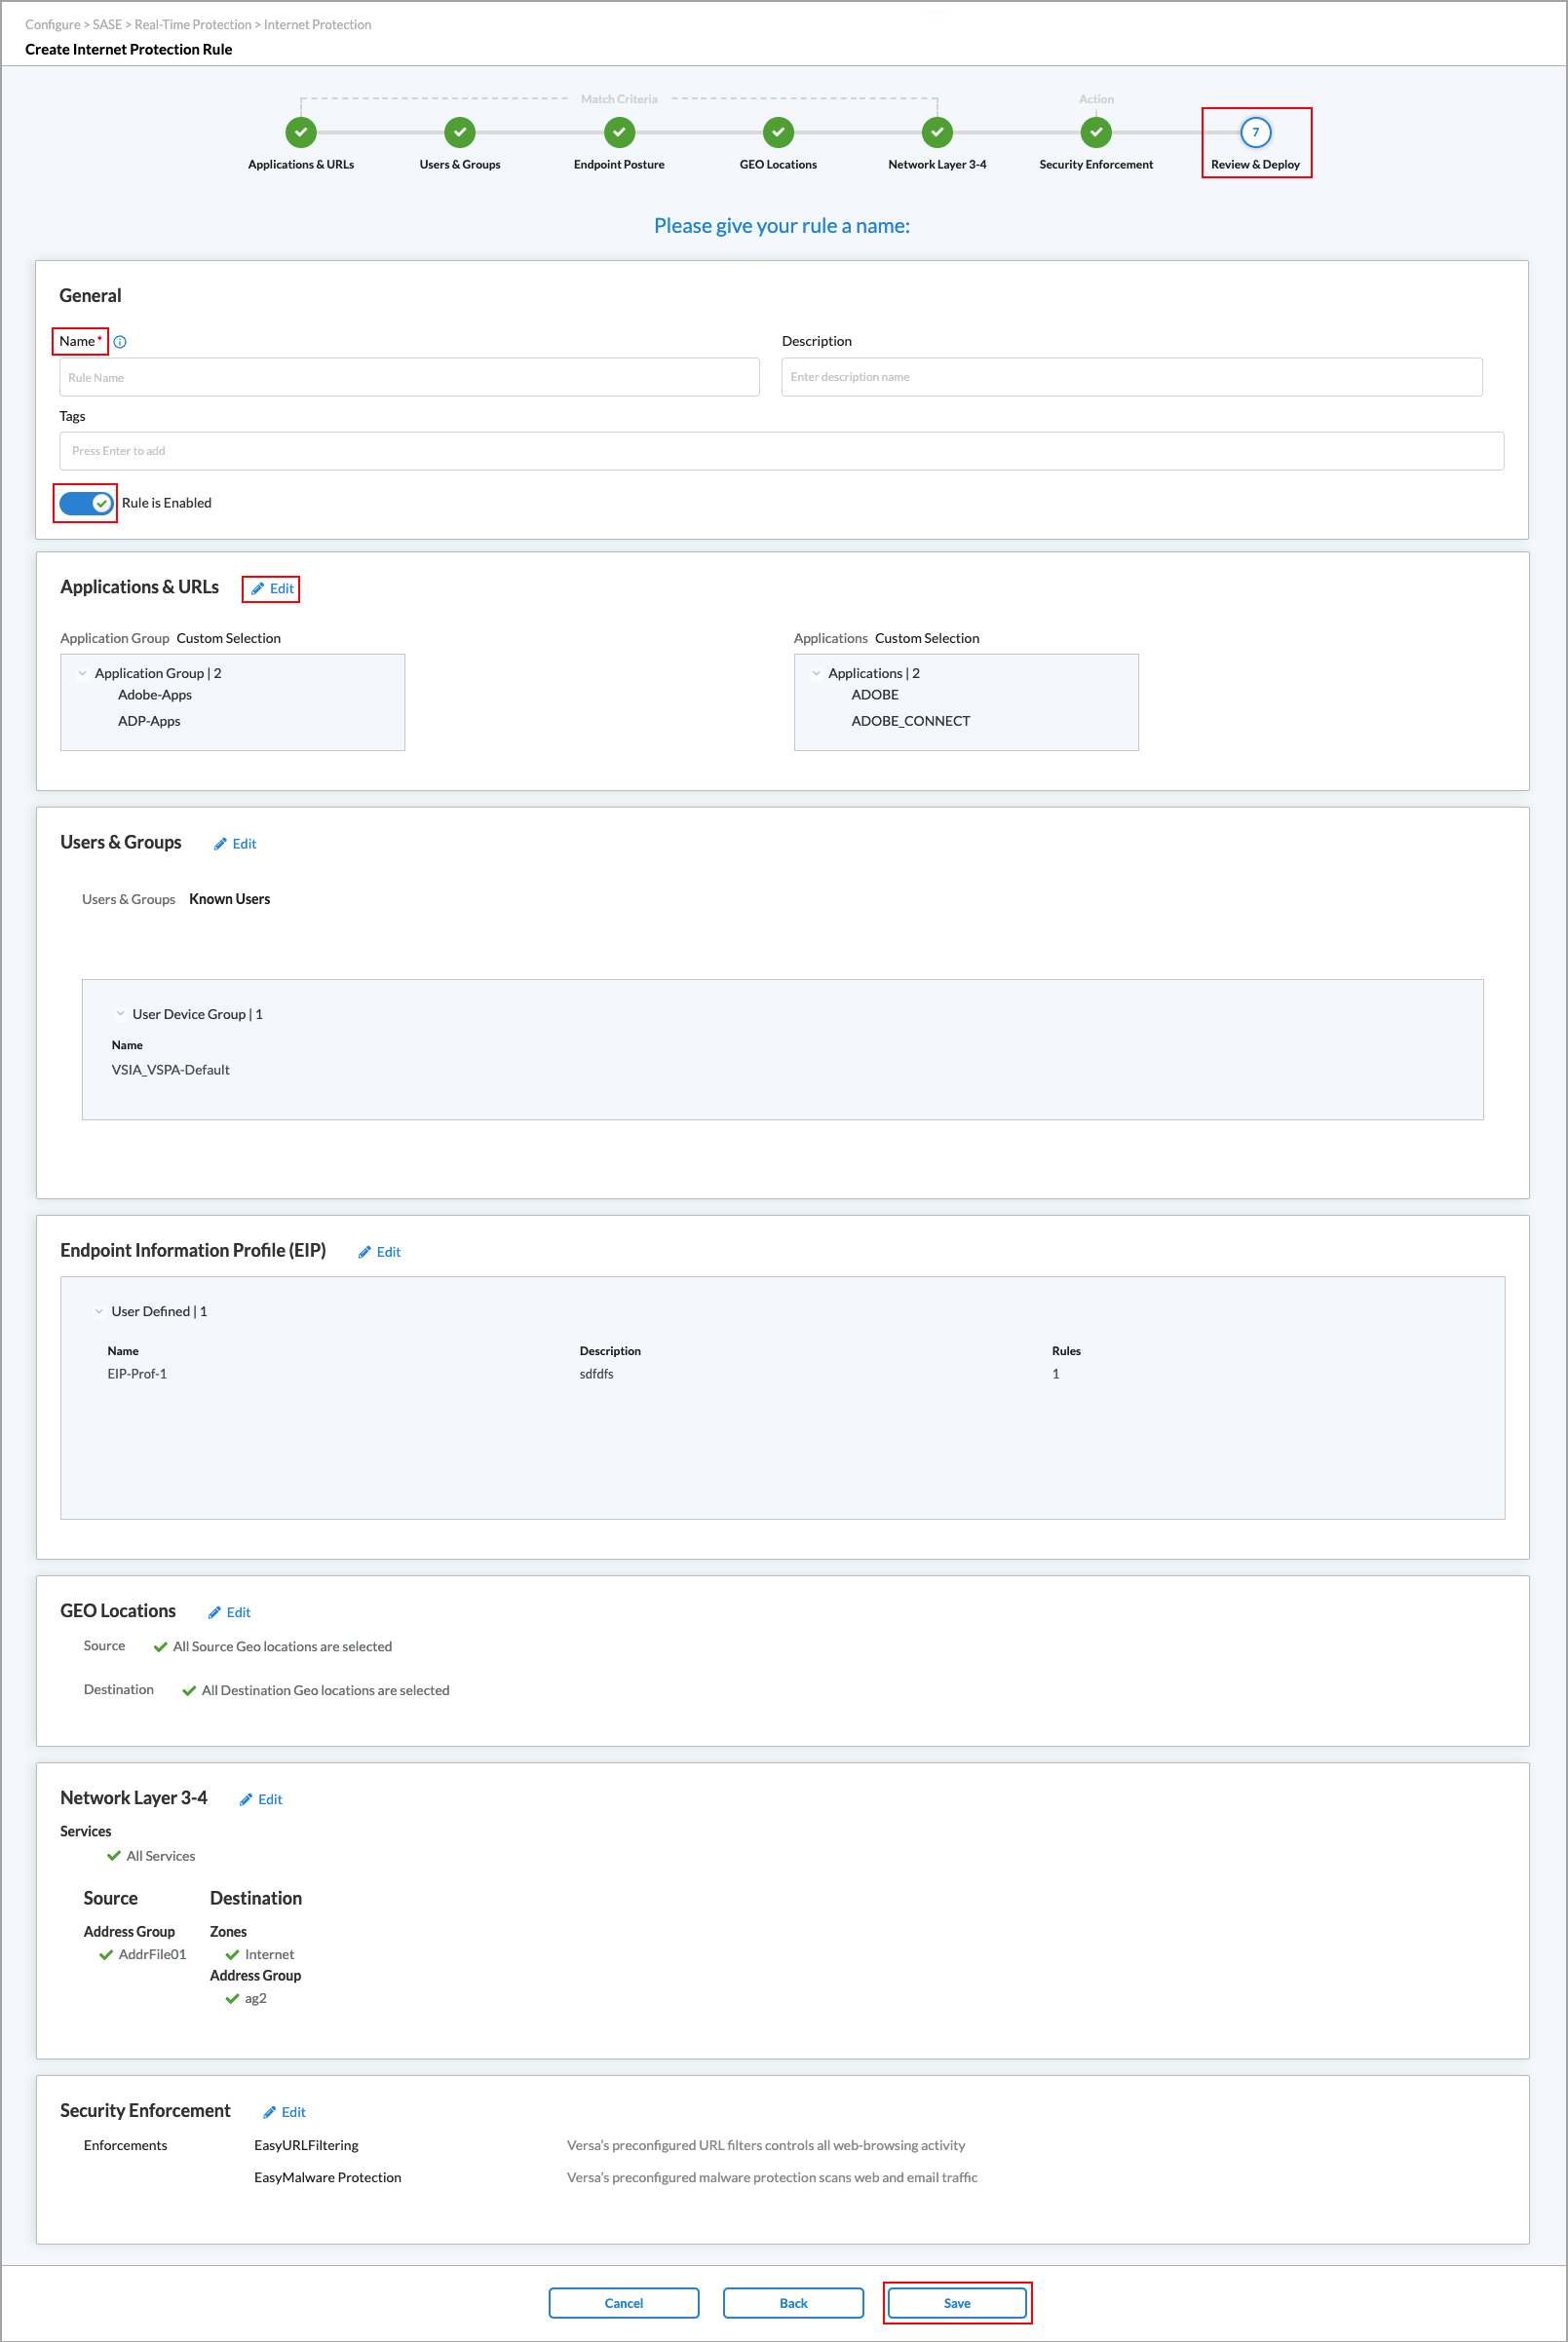The image size is (1568, 2342).
Task: Collapse the Applications list chevron
Action: [816, 674]
